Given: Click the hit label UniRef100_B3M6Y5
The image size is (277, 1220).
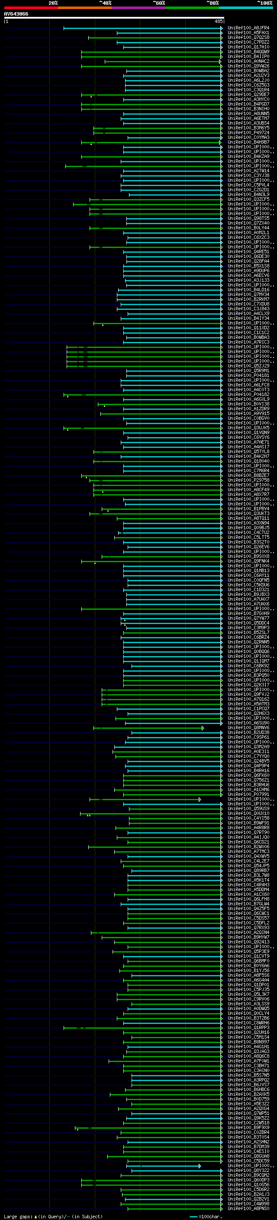Looking at the screenshot, I should 248,128.
